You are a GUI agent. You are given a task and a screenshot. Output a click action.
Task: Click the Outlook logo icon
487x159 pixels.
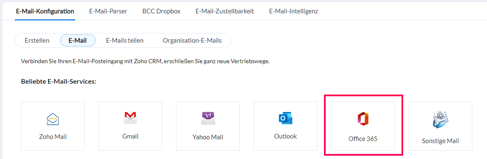click(x=285, y=118)
